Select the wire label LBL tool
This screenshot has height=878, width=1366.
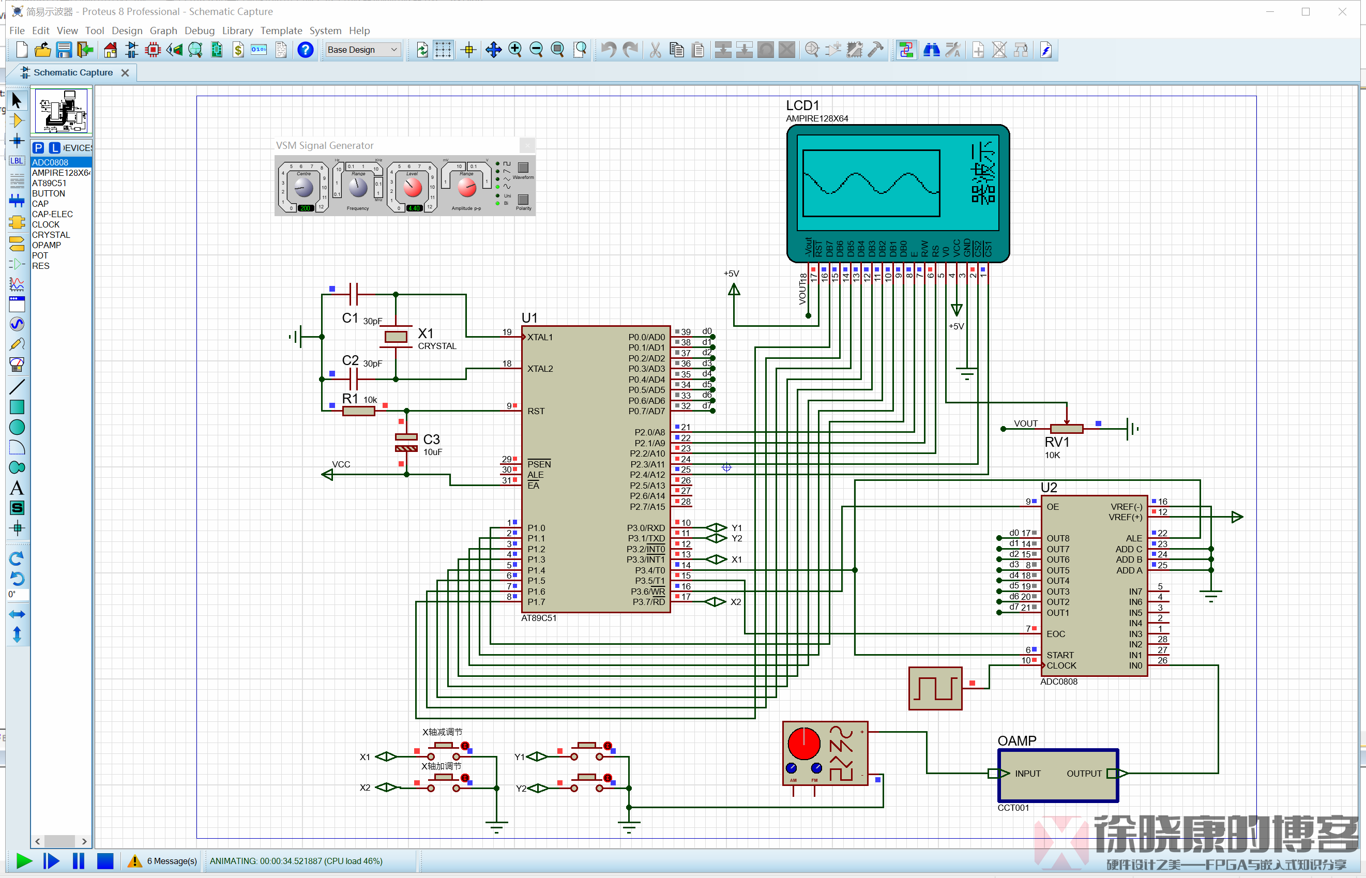coord(17,161)
